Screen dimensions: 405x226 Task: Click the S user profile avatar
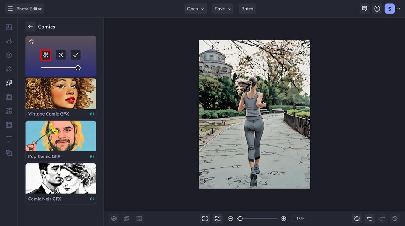[390, 9]
